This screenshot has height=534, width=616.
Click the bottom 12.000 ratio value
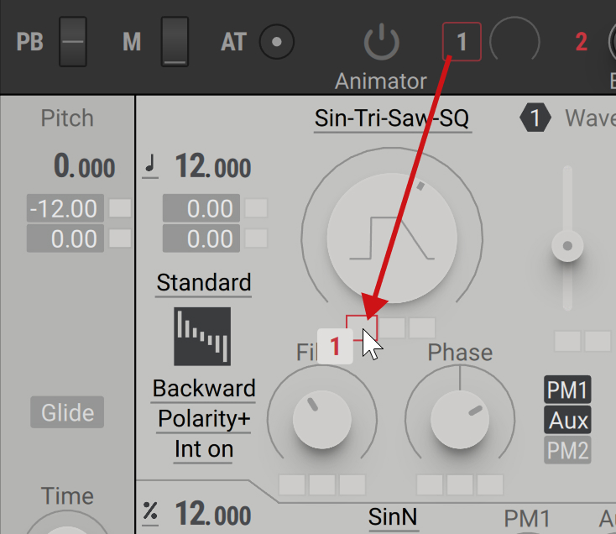pyautogui.click(x=213, y=514)
